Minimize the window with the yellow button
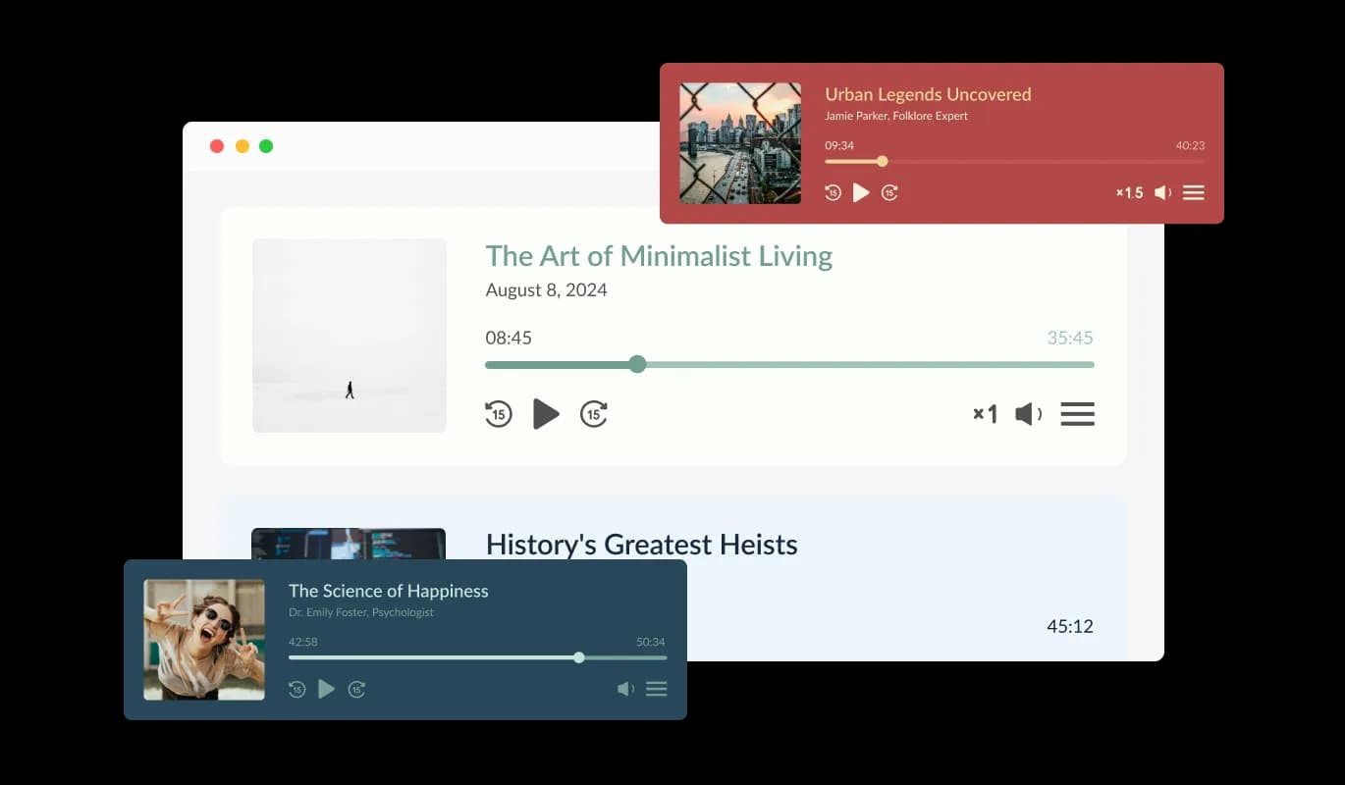This screenshot has height=785, width=1345. [242, 146]
